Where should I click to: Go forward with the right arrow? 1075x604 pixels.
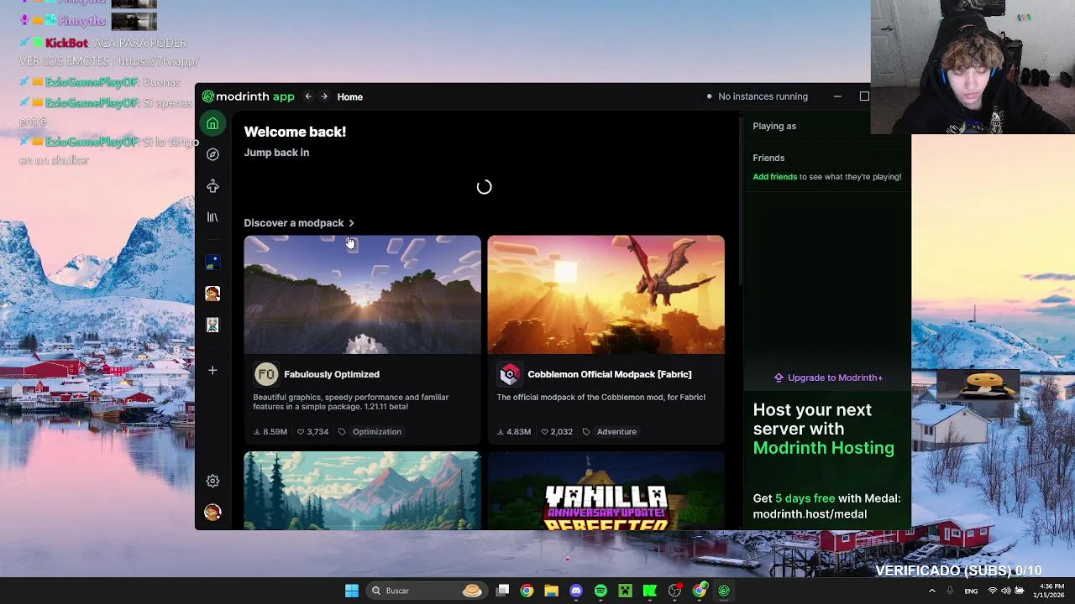pos(324,96)
